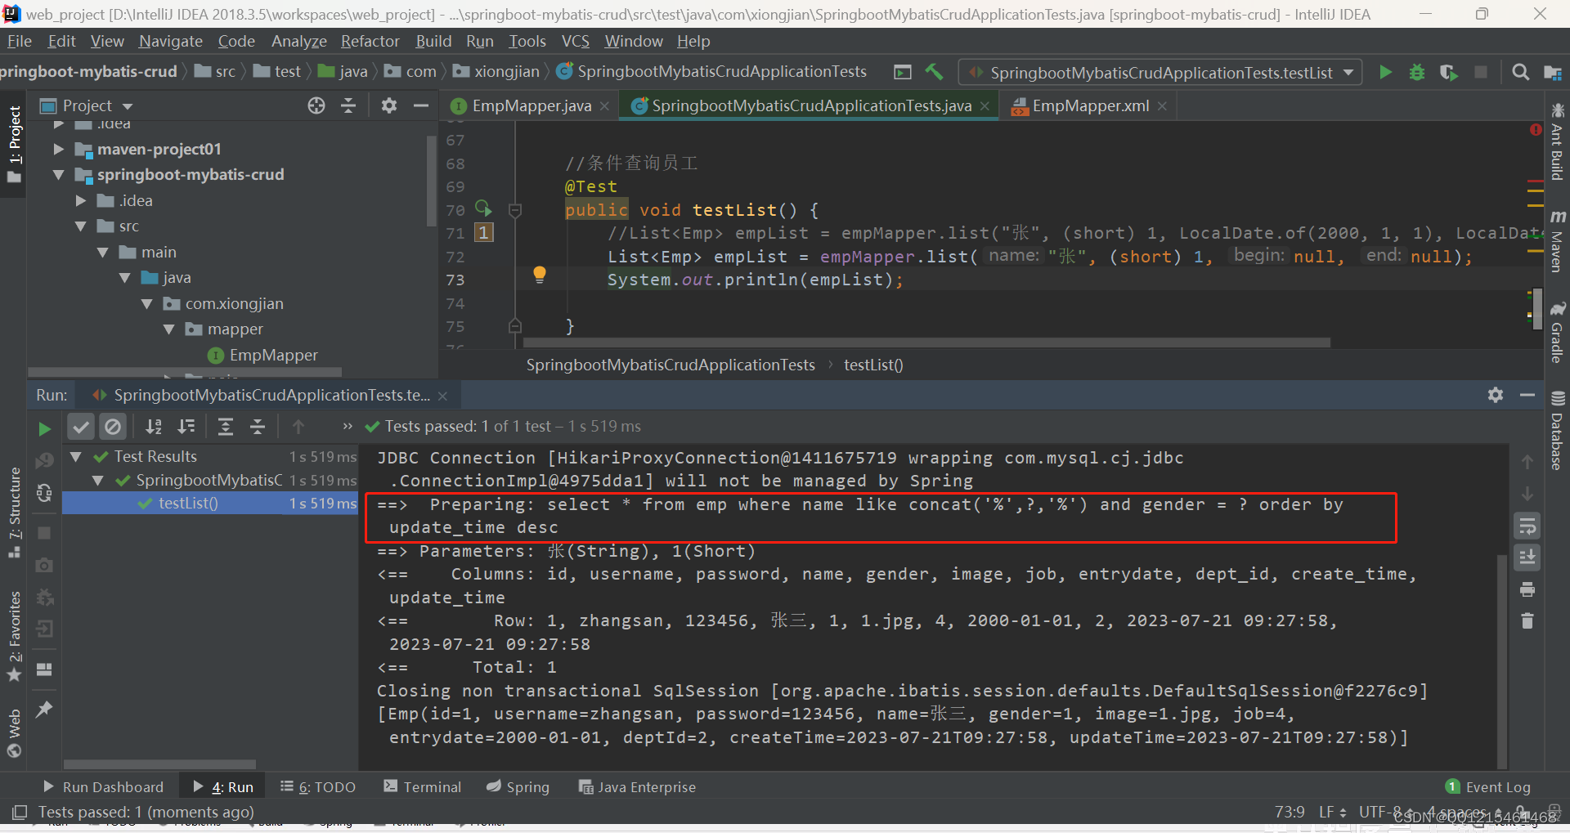The image size is (1570, 833).
Task: Open the VCS menu
Action: point(575,41)
